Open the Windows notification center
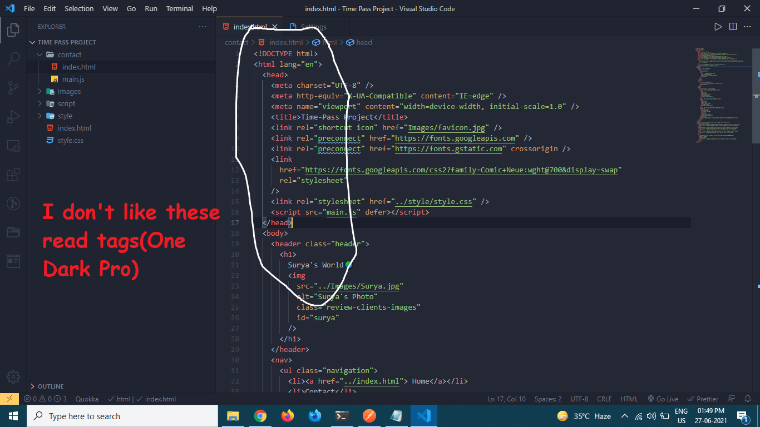760x427 pixels. click(742, 416)
